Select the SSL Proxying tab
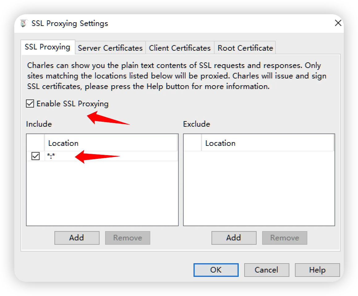Viewport: 358px width, 296px height. pos(48,47)
